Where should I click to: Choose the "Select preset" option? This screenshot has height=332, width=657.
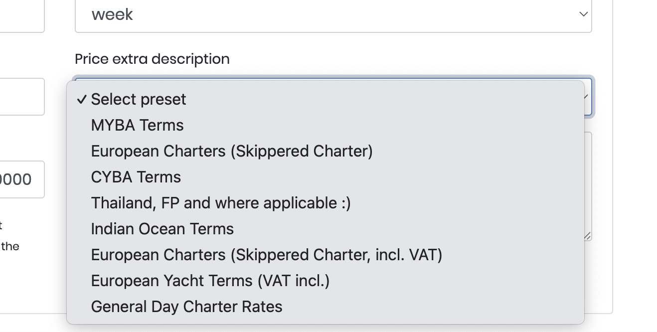pos(139,99)
